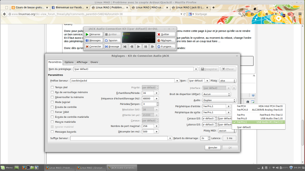Select hw:PCH,0 ALC269VB Analog device

(259, 110)
